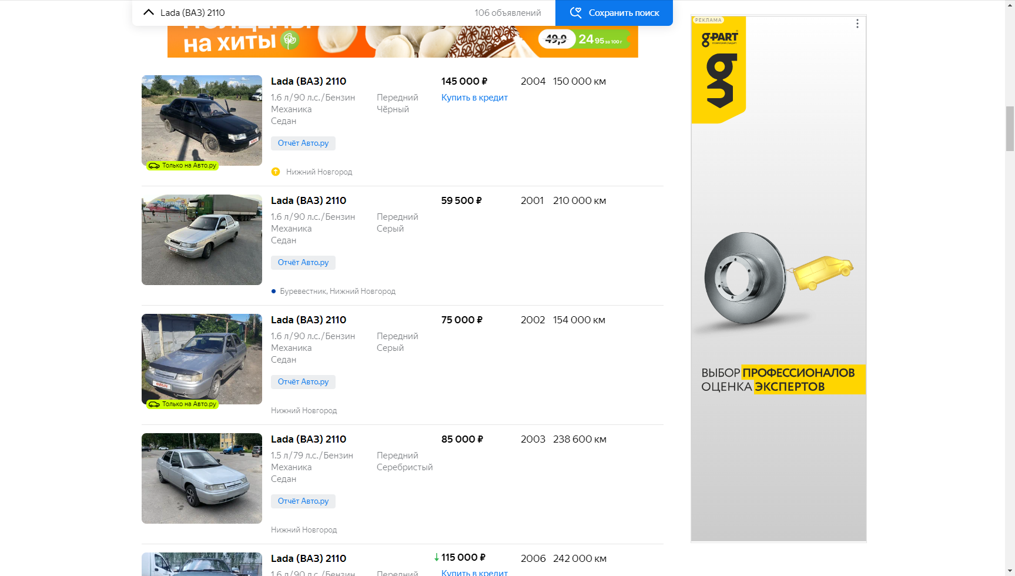Open the black Lada 2110 photo thumbnail
1015x576 pixels.
[x=202, y=120]
